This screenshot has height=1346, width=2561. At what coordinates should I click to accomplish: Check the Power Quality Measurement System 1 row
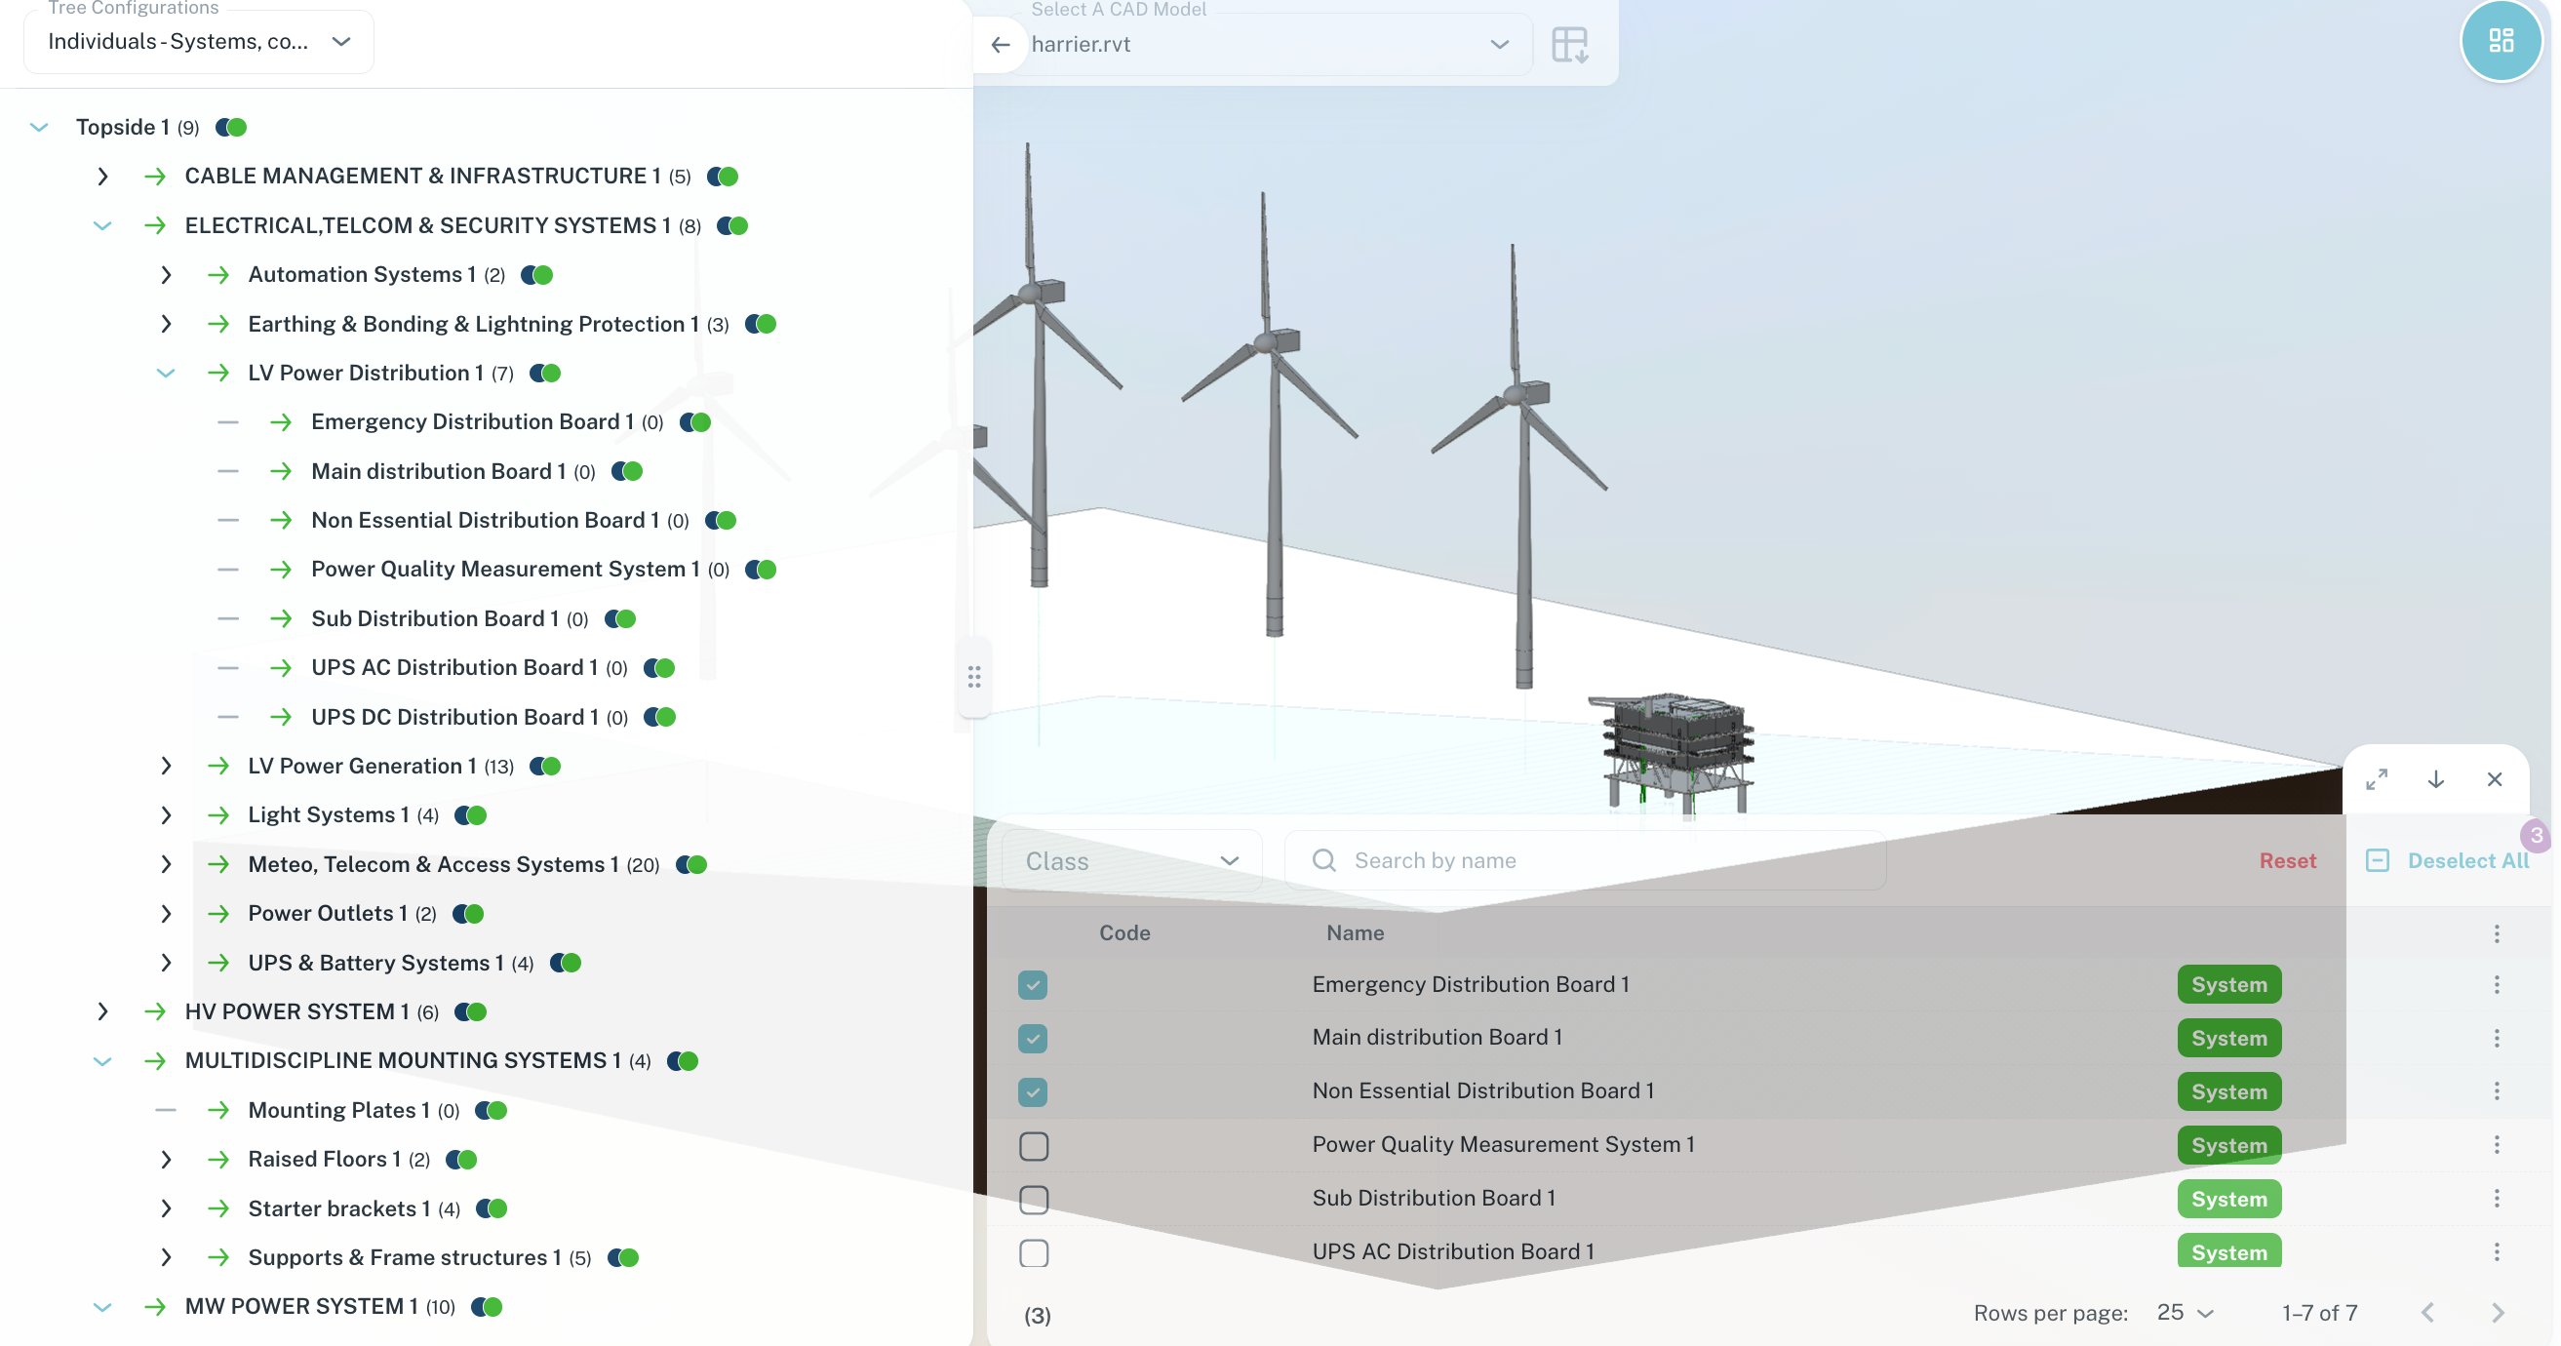click(1033, 1146)
